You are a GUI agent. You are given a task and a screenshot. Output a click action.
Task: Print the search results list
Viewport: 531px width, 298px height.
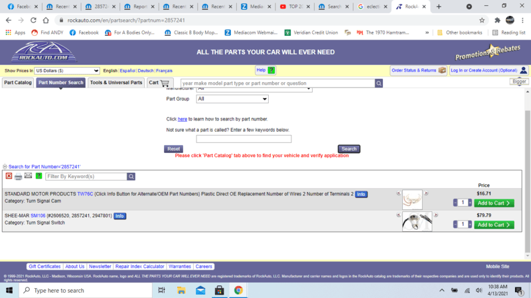(x=19, y=176)
